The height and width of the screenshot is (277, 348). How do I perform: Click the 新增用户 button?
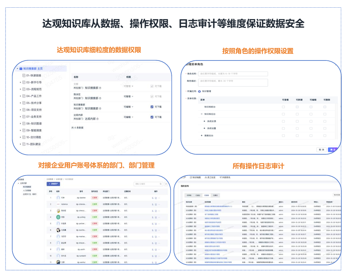coord(53,184)
